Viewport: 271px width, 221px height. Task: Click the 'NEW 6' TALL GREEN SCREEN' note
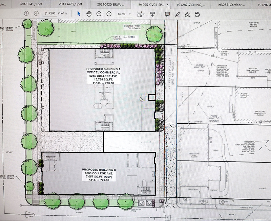click(124, 38)
